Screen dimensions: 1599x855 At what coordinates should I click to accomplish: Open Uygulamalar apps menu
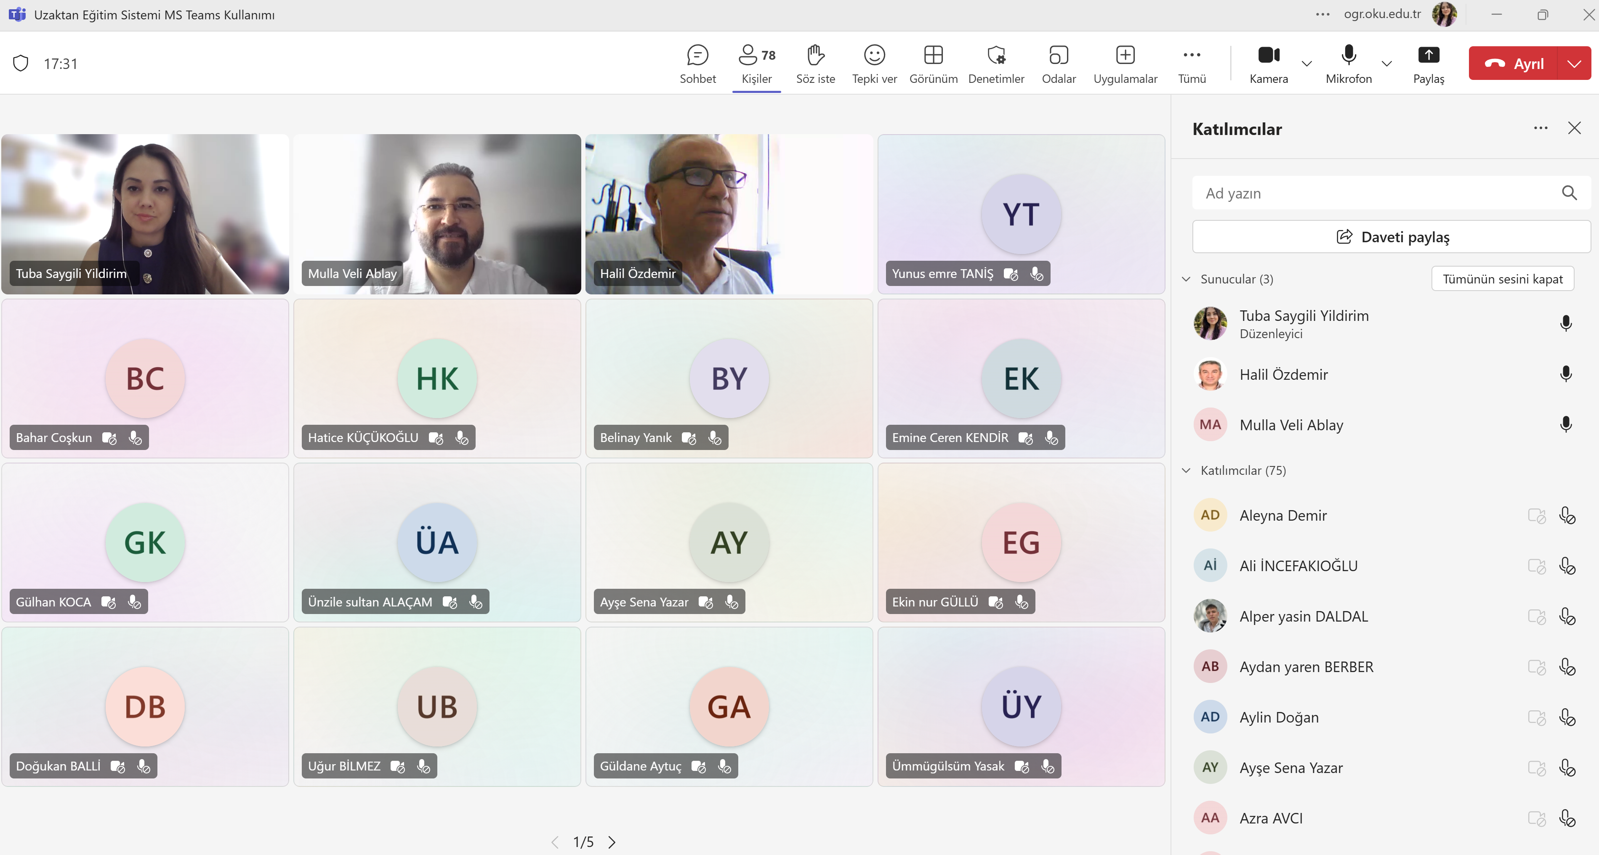(1125, 63)
